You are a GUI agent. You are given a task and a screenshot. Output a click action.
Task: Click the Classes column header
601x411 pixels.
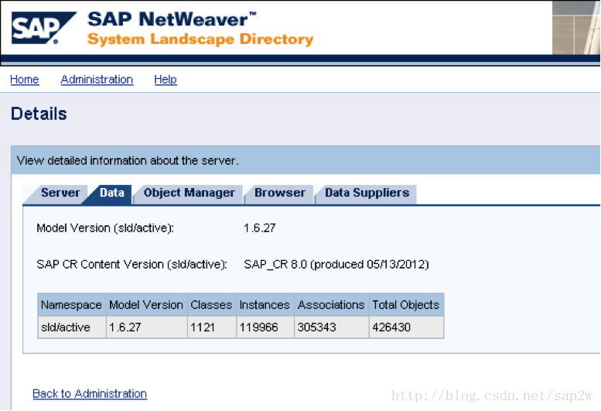pyautogui.click(x=212, y=305)
